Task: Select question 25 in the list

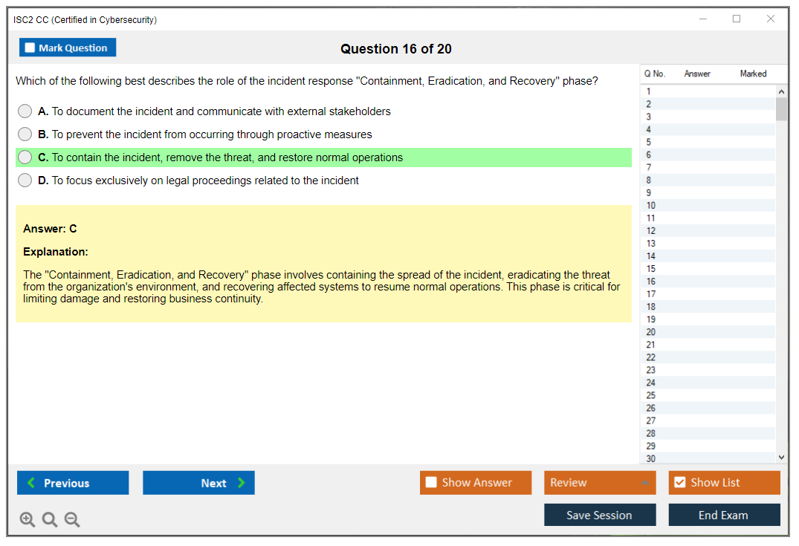Action: [651, 395]
